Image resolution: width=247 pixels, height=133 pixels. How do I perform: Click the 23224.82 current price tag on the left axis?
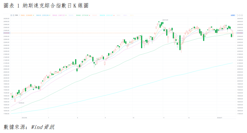(7, 33)
